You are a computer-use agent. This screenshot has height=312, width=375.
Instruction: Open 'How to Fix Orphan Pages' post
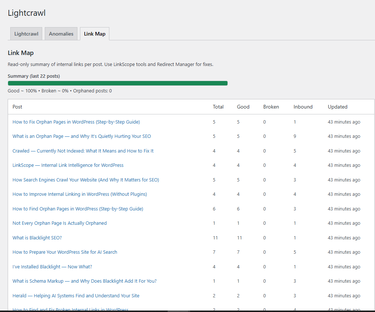pos(76,122)
